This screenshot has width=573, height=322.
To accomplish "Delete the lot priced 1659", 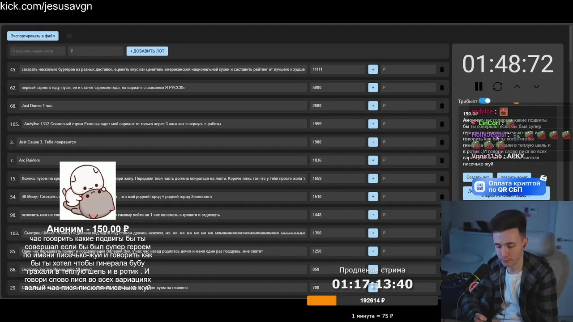I will tap(442, 178).
